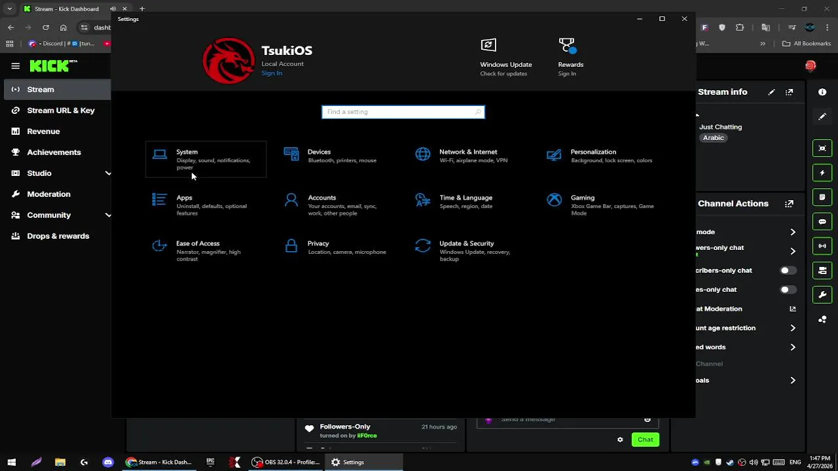Edit Stream info with pencil icon
The width and height of the screenshot is (838, 471).
coord(771,92)
